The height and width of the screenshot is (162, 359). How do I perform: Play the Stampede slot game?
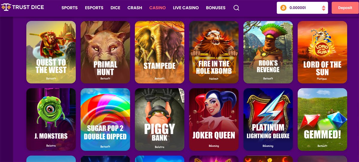[x=159, y=52]
